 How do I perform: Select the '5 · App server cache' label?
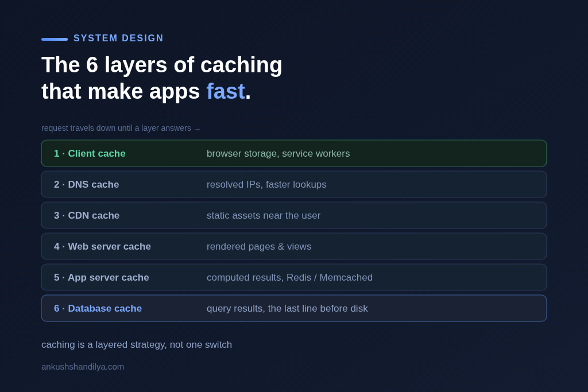point(101,277)
